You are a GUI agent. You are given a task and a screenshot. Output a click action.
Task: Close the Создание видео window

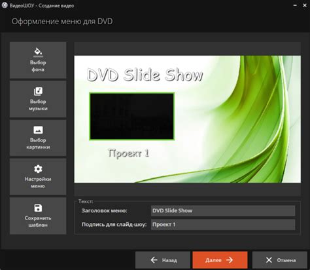305,5
